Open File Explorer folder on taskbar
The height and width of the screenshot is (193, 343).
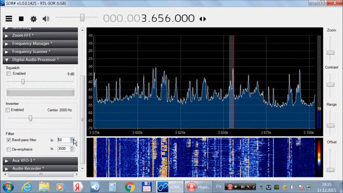(44, 187)
